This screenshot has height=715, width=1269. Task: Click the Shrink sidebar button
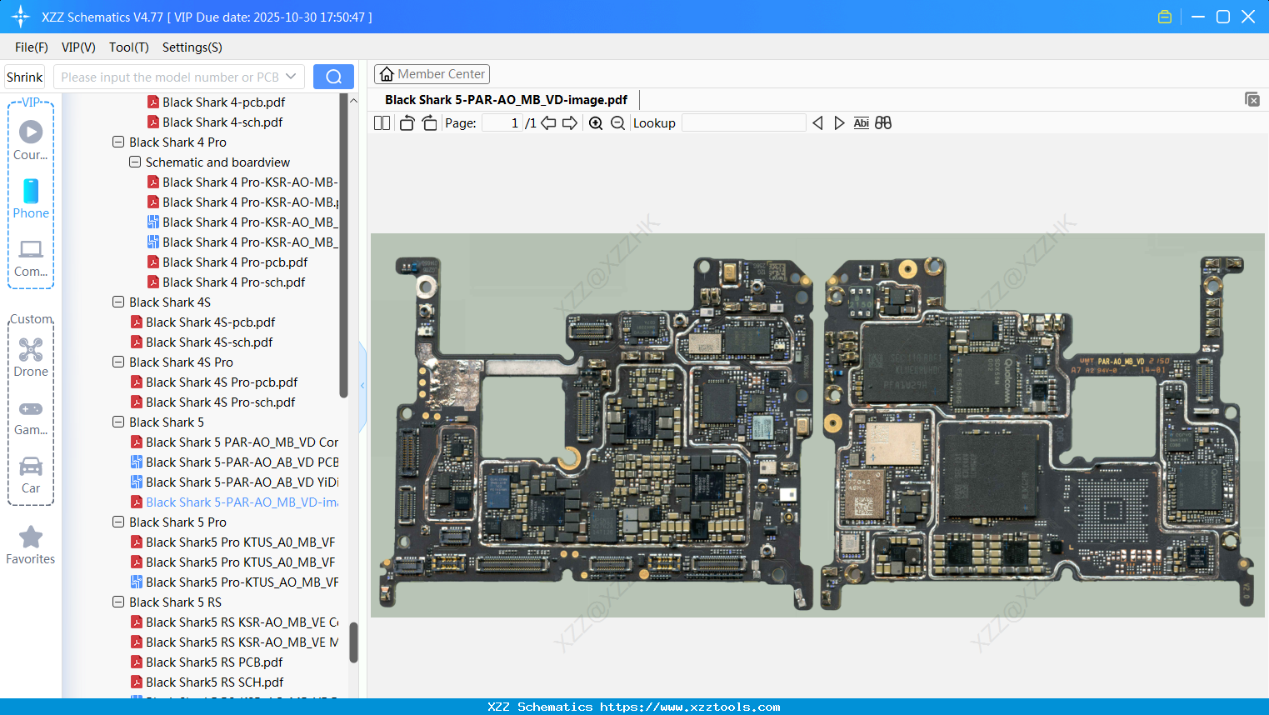coord(24,76)
